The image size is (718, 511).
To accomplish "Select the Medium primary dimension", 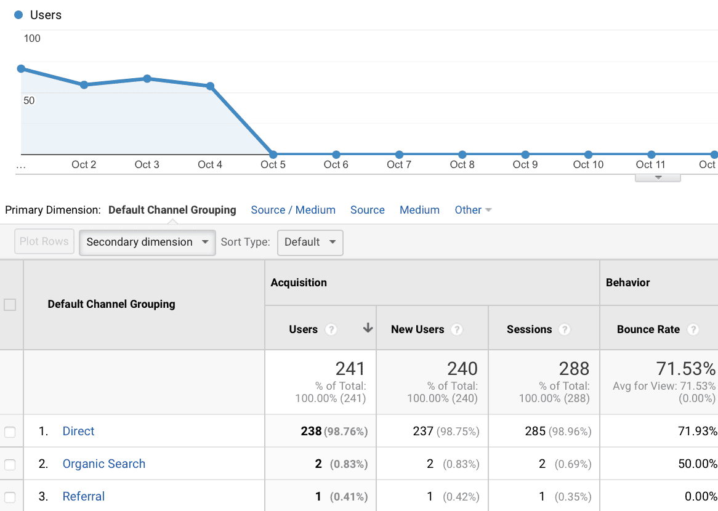I will [419, 210].
